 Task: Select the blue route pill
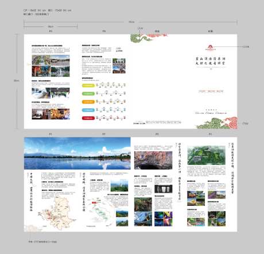(88, 110)
